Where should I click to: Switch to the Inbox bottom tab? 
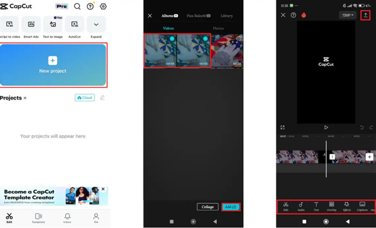click(x=68, y=218)
